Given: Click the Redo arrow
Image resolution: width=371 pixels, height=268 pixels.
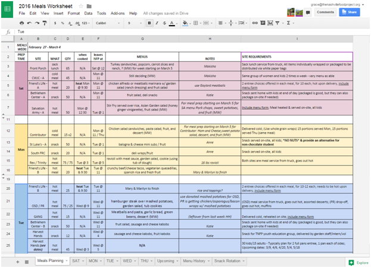Looking at the screenshot, I should click(x=37, y=23).
